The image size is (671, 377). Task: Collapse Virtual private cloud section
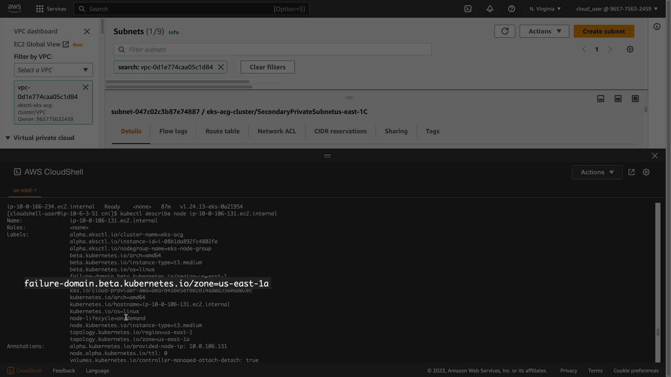pos(8,138)
